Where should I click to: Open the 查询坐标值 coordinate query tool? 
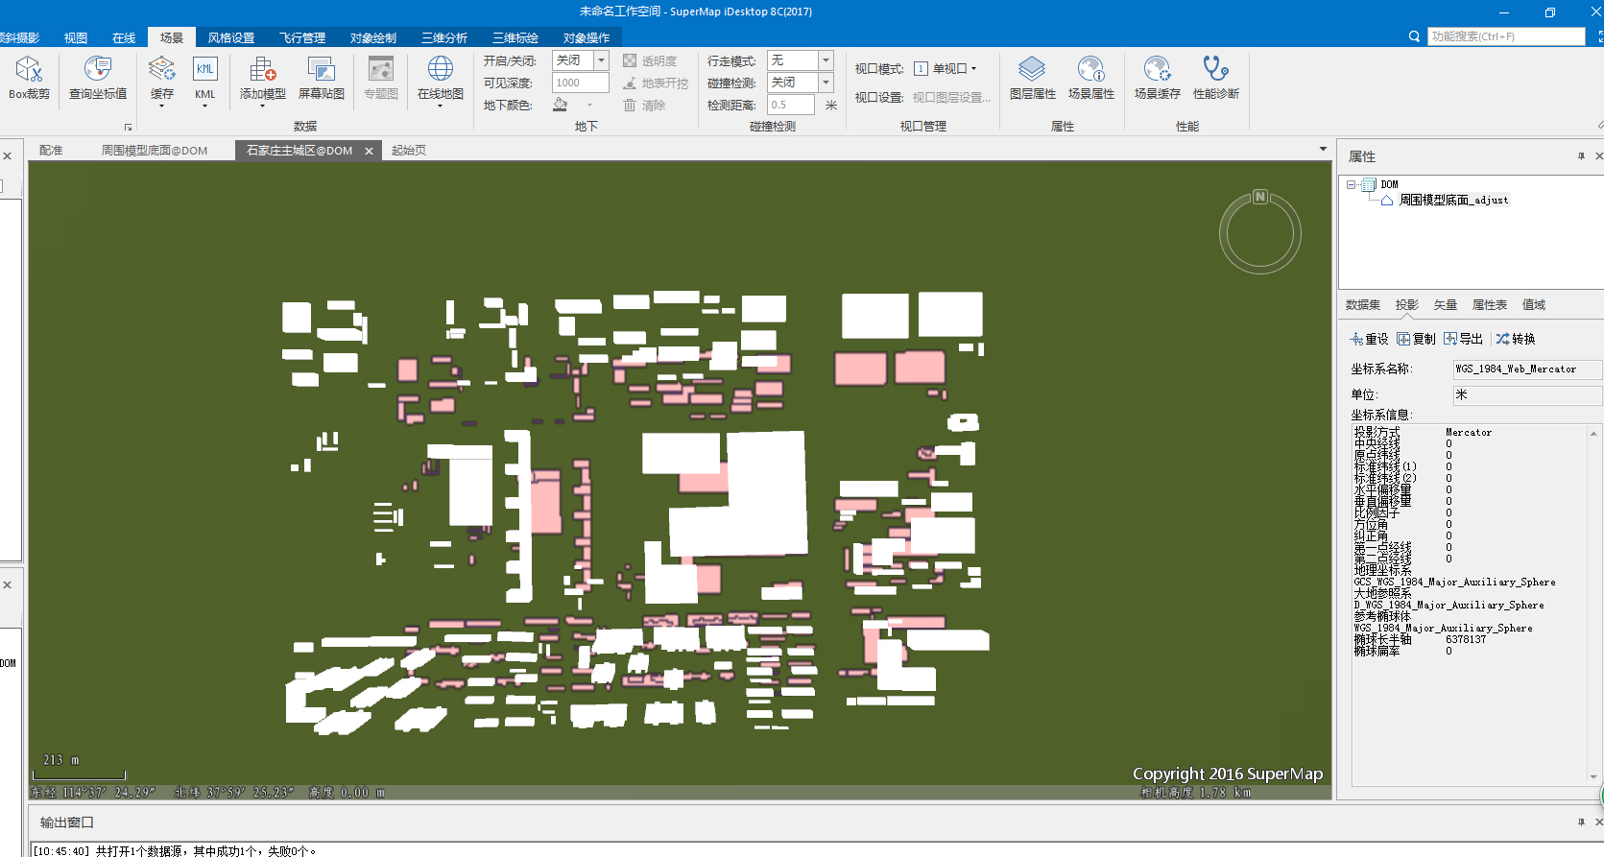click(98, 78)
